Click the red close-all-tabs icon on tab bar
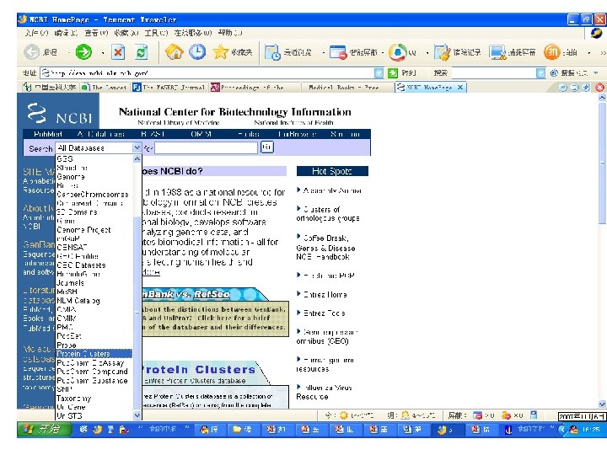The width and height of the screenshot is (607, 455). coord(599,88)
